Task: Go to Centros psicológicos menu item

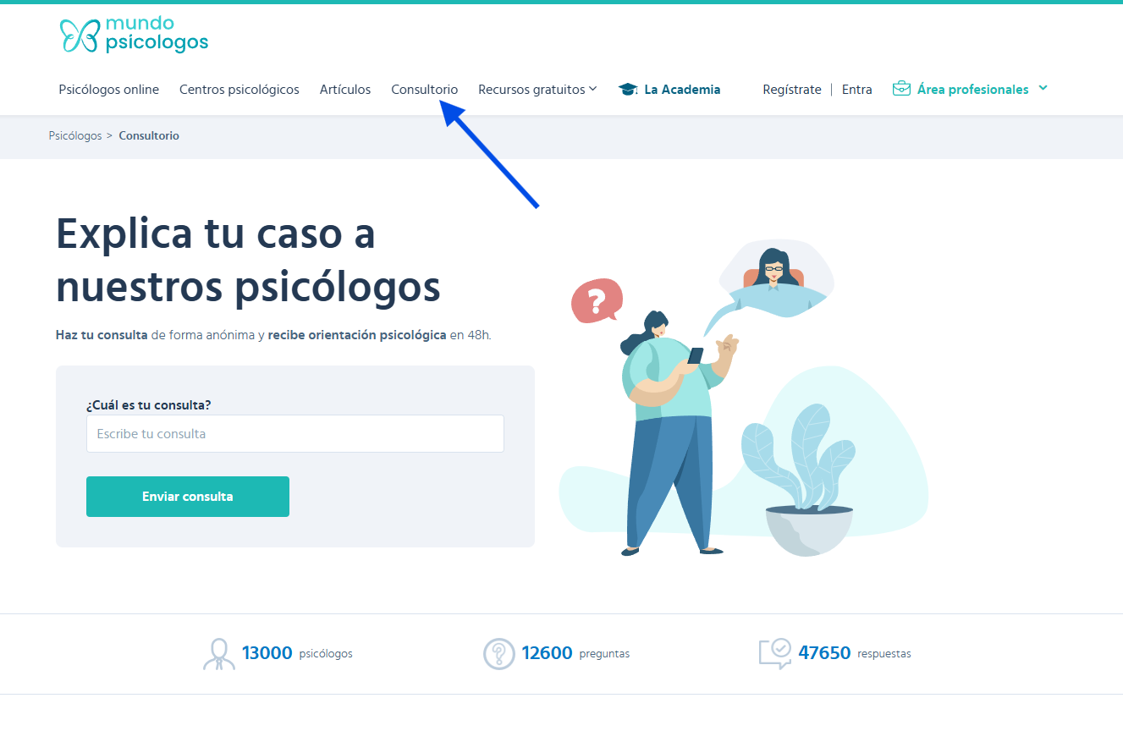Action: pyautogui.click(x=239, y=89)
